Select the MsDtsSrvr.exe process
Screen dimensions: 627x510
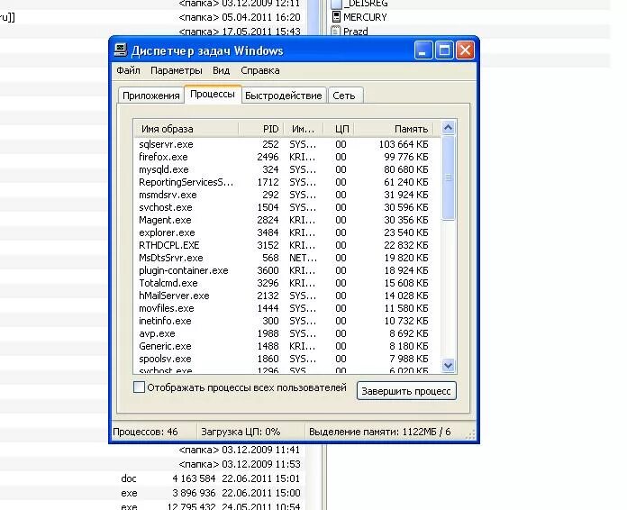(x=287, y=258)
